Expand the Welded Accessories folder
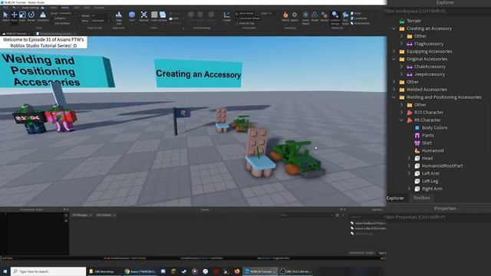The image size is (491, 276). pos(394,90)
